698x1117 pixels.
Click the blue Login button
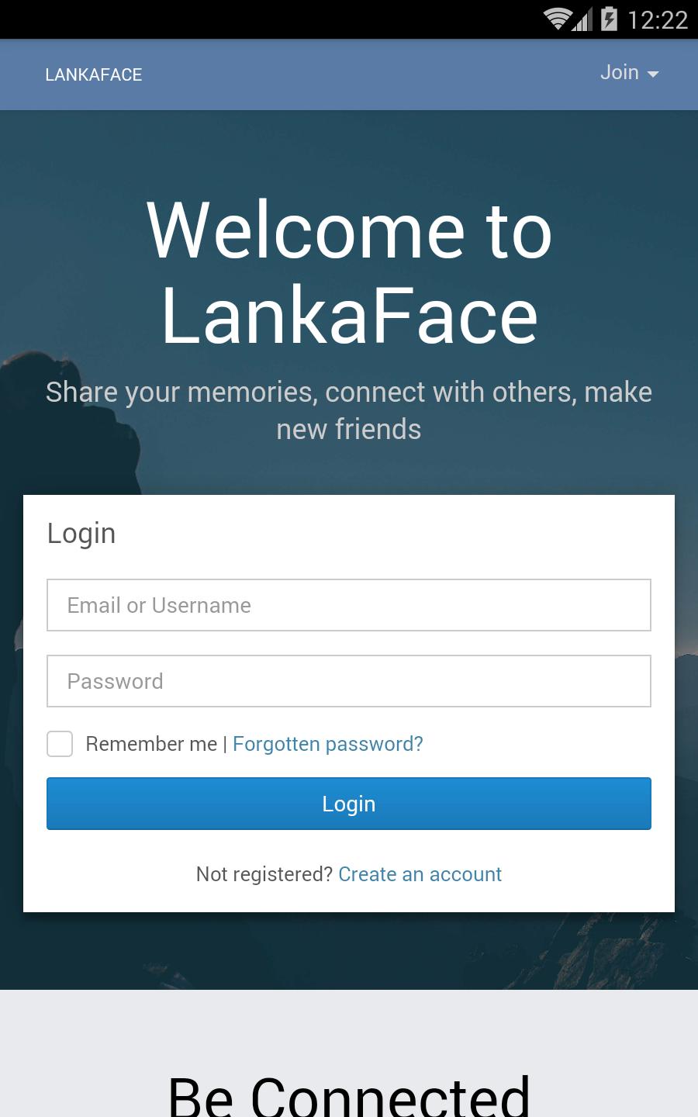[349, 804]
